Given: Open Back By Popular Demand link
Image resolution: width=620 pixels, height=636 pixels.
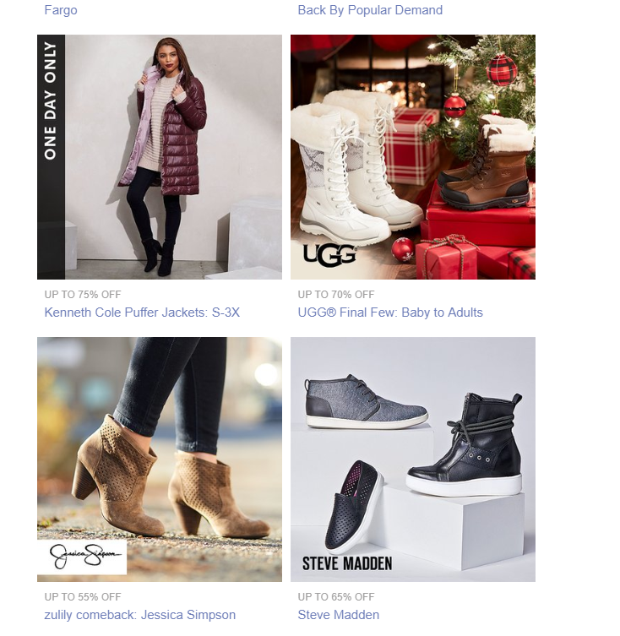Looking at the screenshot, I should (370, 10).
